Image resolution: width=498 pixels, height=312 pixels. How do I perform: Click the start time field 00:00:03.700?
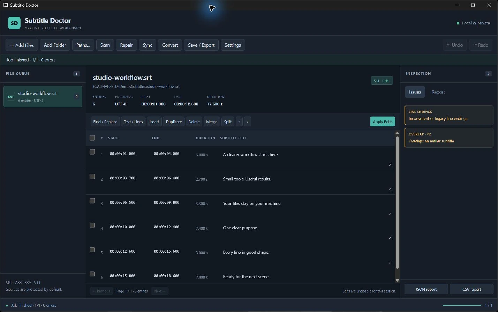(x=122, y=178)
